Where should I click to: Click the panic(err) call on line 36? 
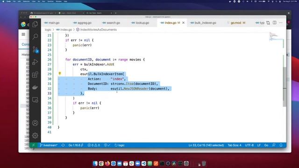(90, 108)
